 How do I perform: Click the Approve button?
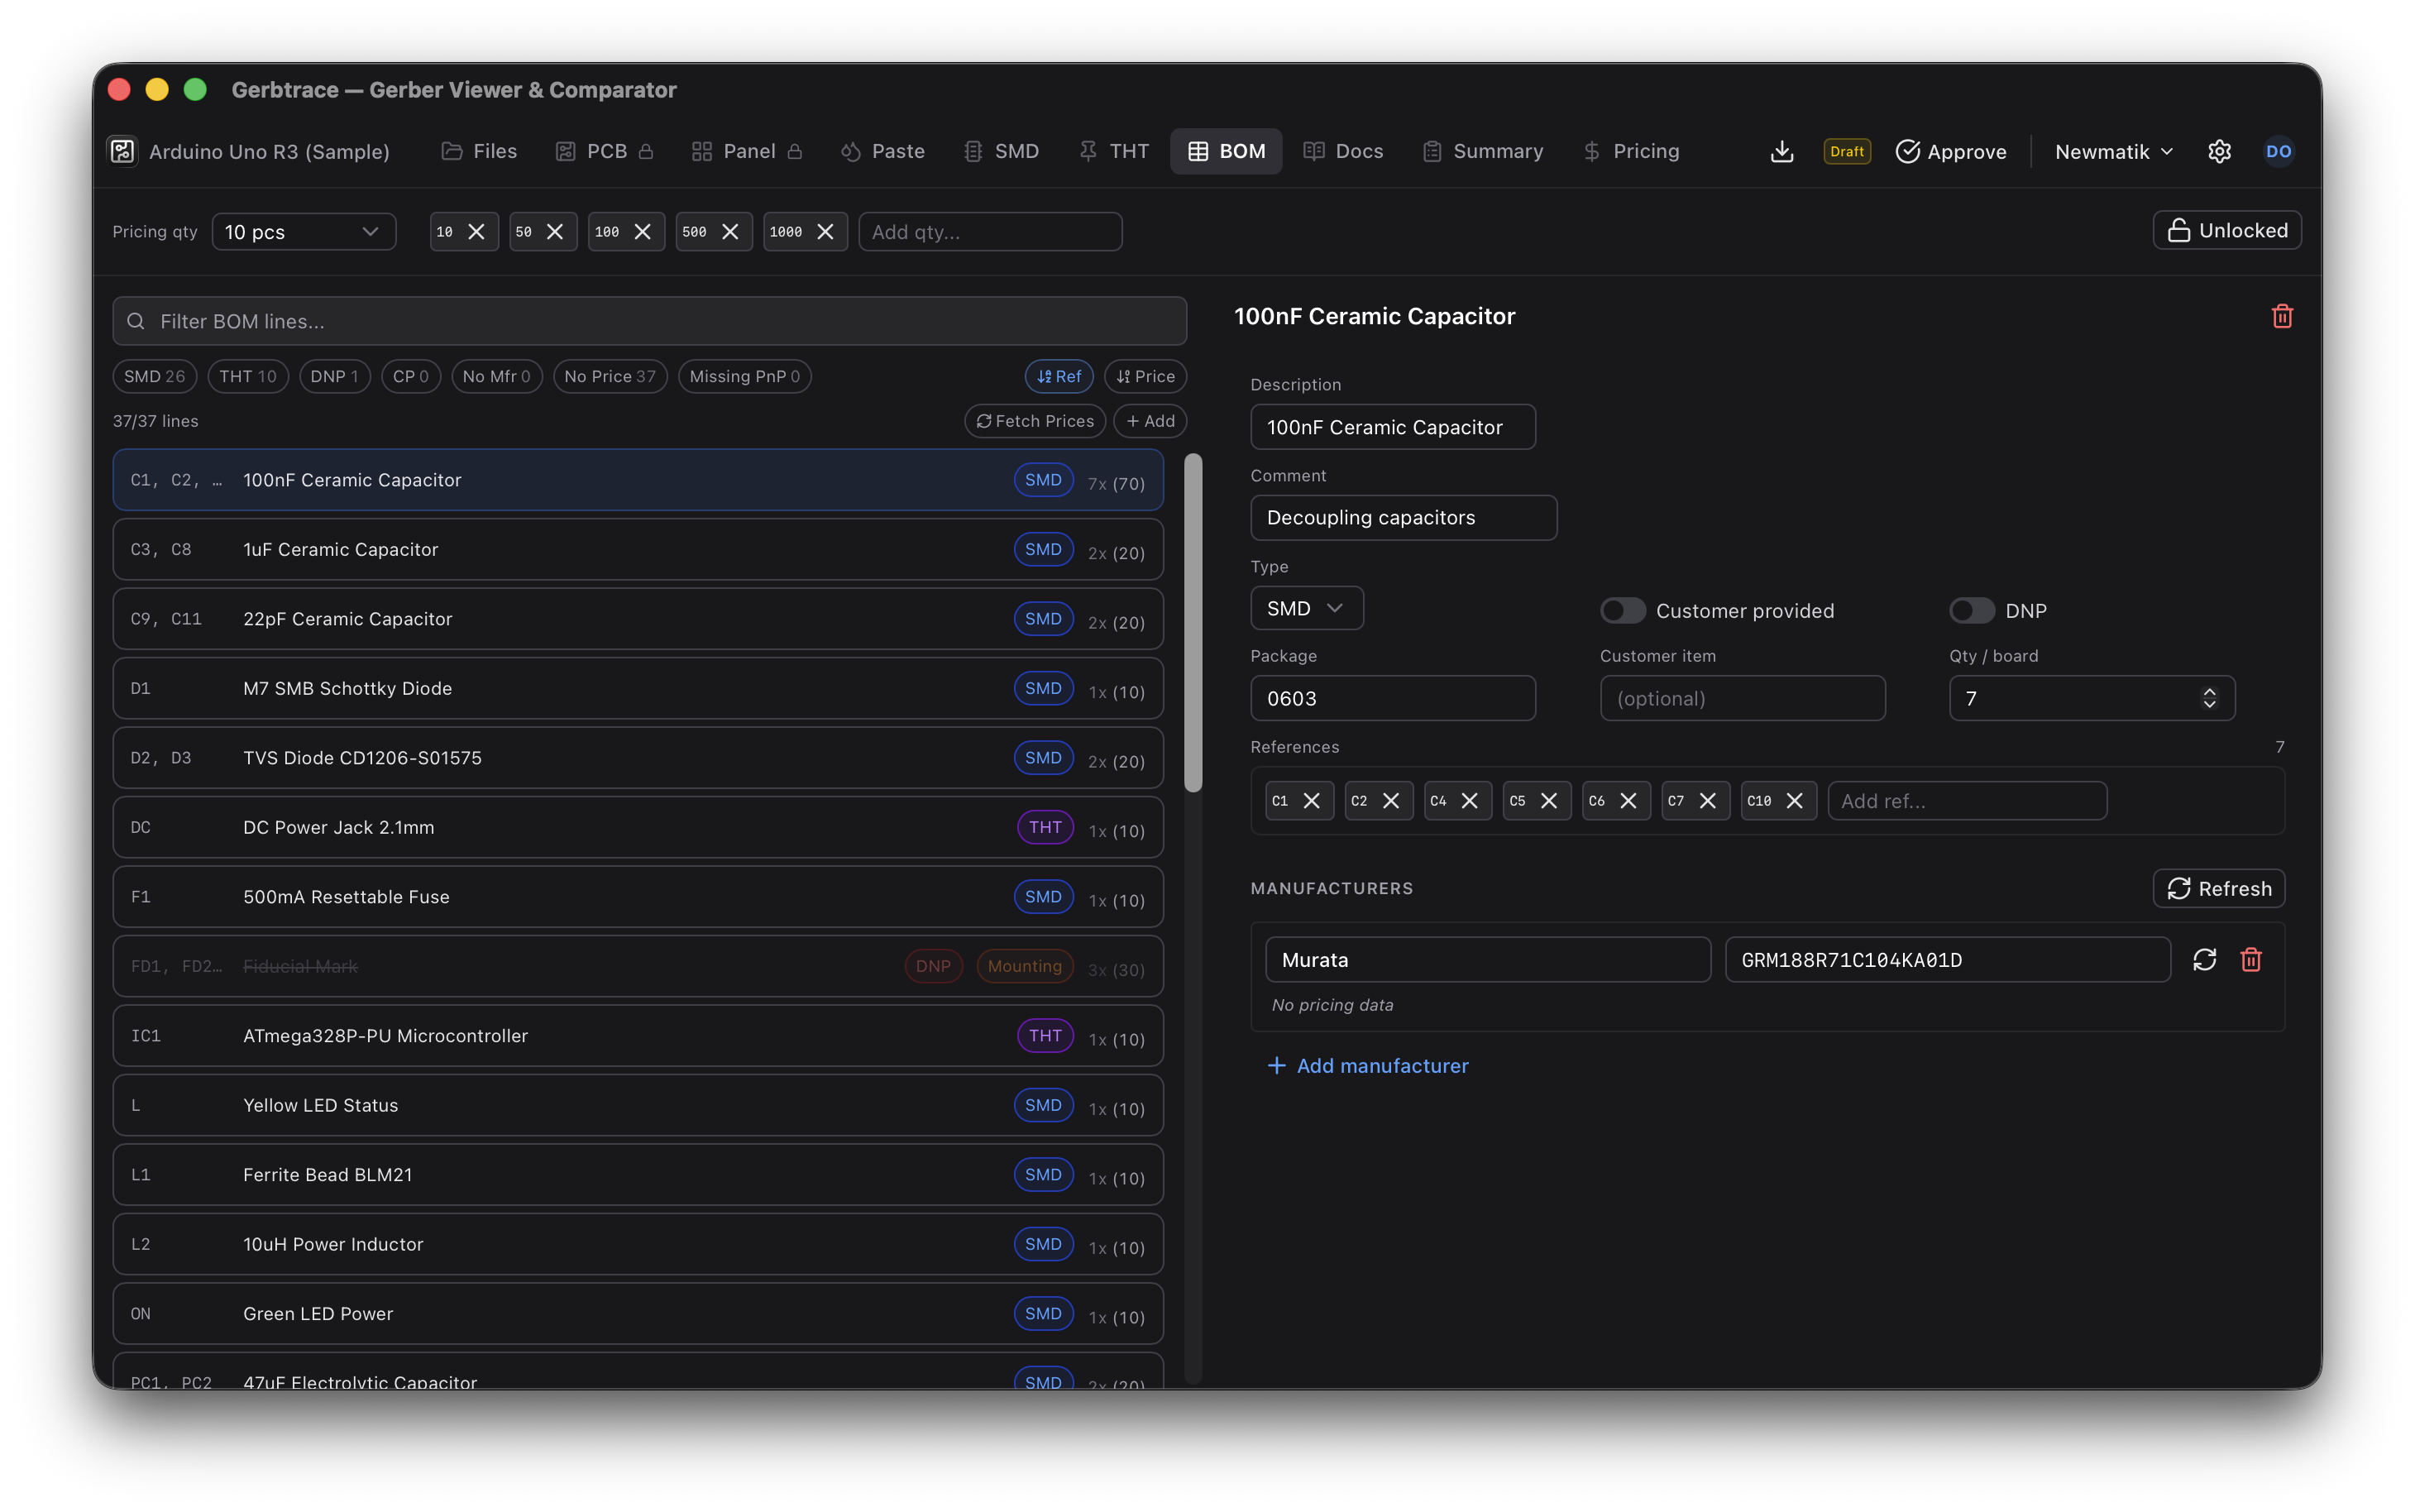(1951, 152)
